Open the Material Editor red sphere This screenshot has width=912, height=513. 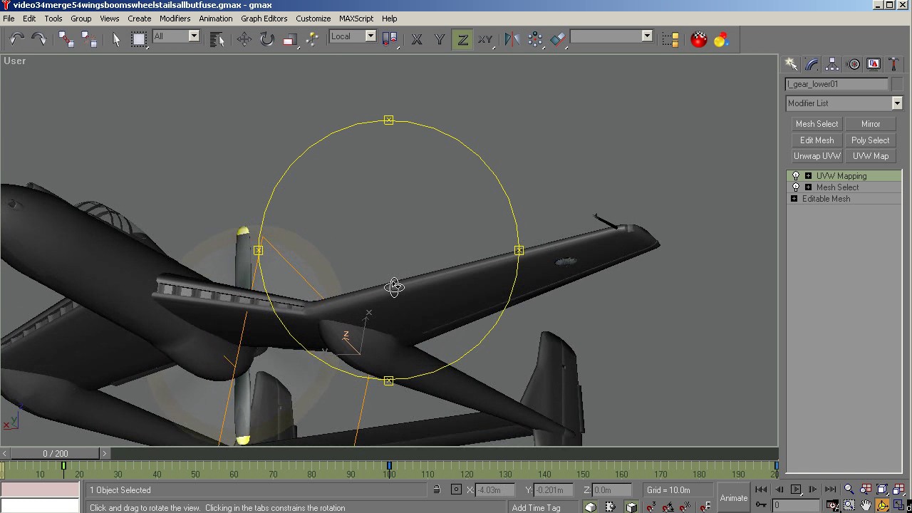click(699, 39)
